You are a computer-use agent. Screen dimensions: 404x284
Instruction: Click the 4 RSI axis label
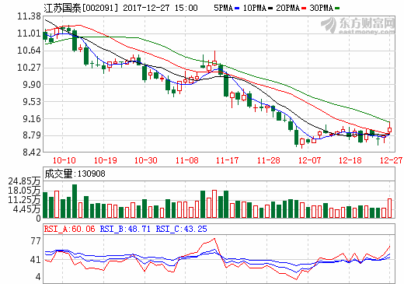point(38,277)
